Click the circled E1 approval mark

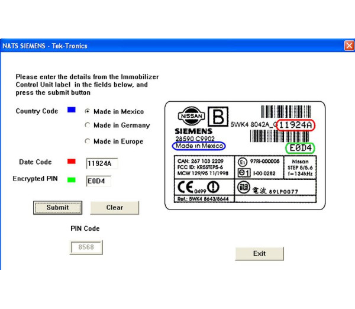tap(242, 161)
